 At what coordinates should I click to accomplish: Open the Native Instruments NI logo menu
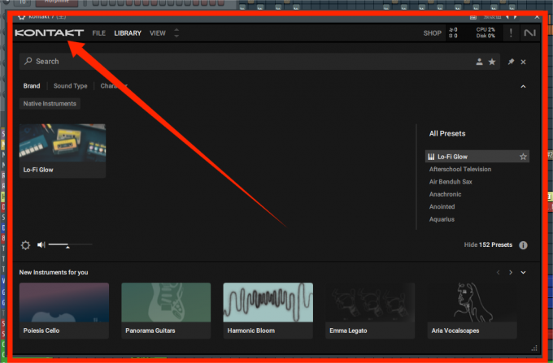coord(529,32)
